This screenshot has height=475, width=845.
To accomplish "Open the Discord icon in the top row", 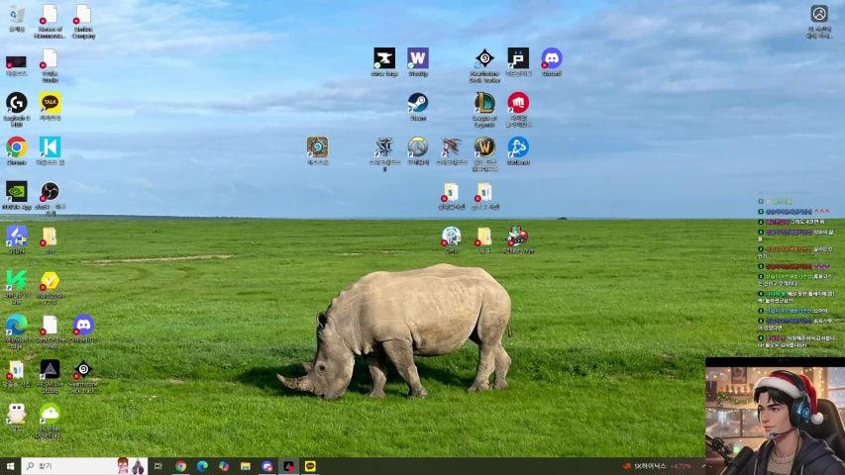I will (551, 57).
